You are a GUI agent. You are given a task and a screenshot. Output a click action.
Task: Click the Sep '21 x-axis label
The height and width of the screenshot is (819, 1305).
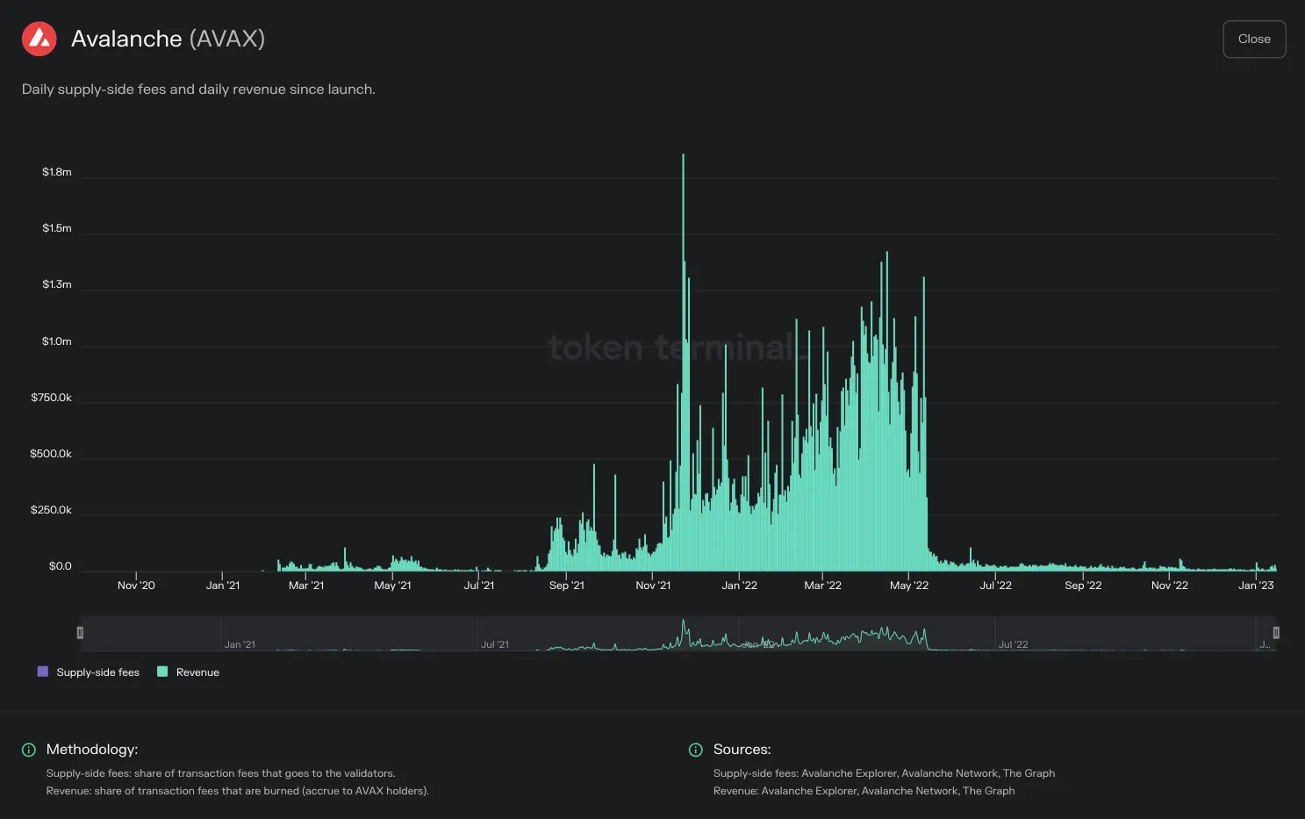pyautogui.click(x=567, y=586)
